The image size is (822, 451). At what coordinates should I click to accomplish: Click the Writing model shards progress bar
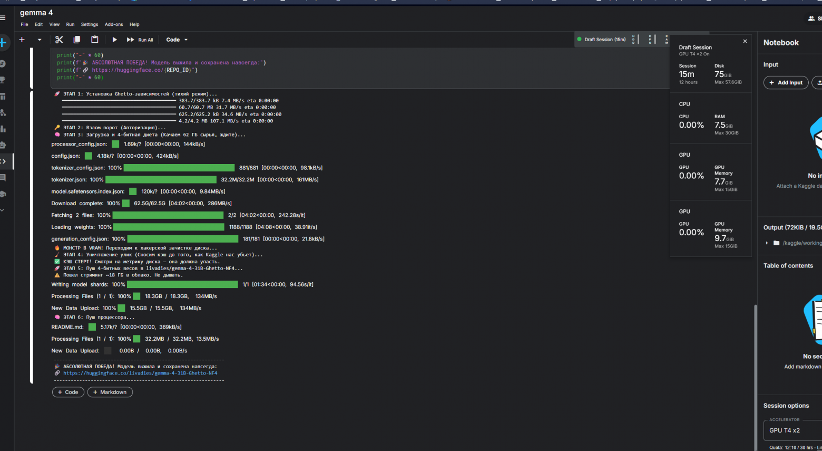pos(182,284)
